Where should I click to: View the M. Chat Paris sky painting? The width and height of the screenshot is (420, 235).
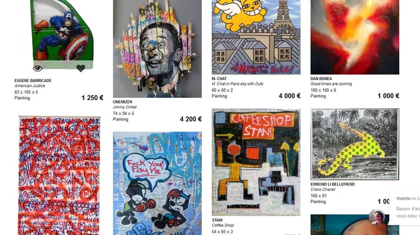(x=256, y=37)
